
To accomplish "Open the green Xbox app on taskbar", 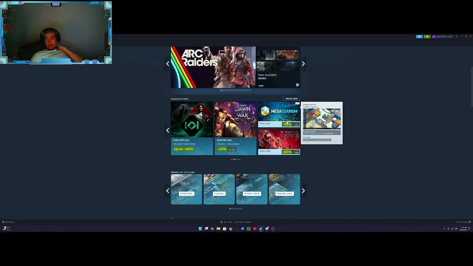I will point(249,229).
